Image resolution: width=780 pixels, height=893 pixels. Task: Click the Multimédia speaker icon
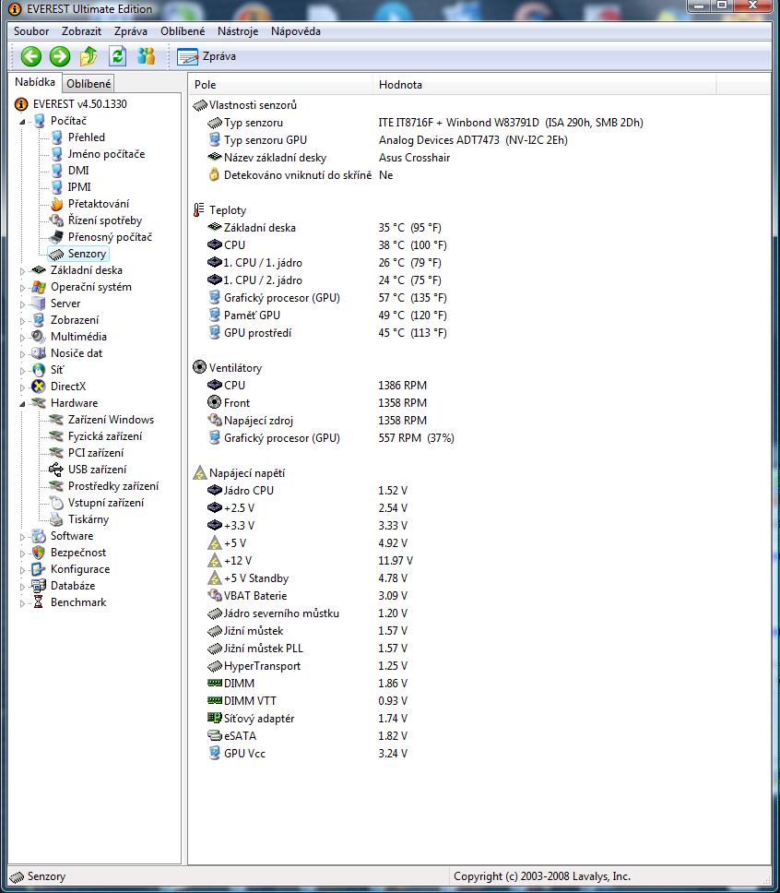point(39,337)
